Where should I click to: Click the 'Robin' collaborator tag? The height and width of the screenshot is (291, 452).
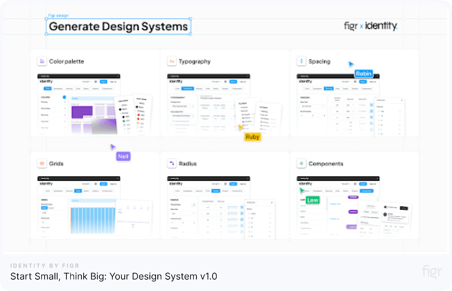pos(364,74)
